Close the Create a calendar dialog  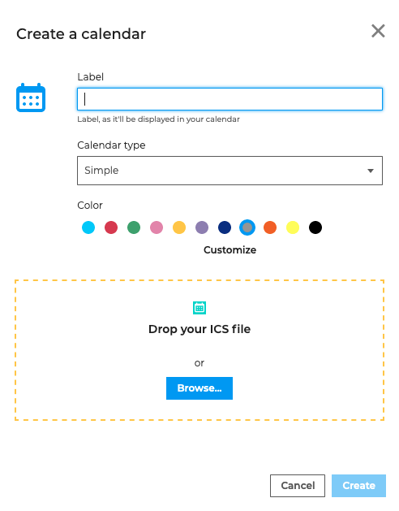pyautogui.click(x=378, y=31)
